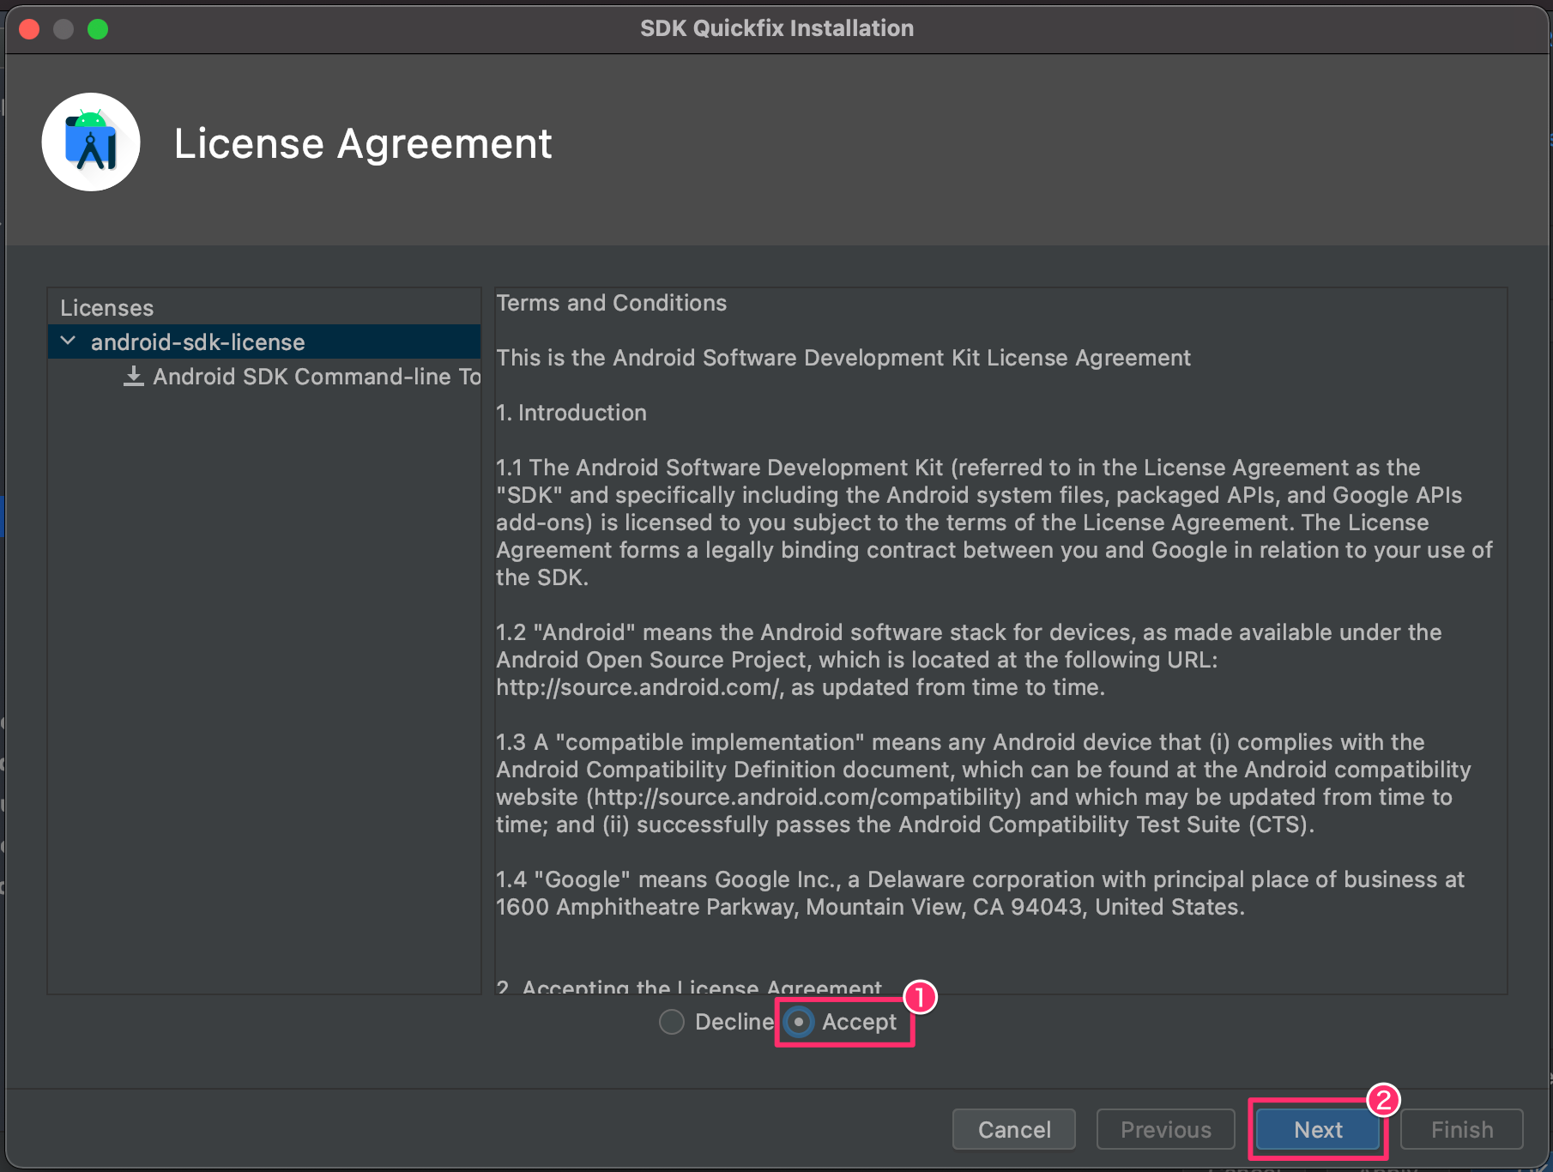1553x1172 pixels.
Task: Click the paragraph starting '1.4 "Google" means'
Action: coord(980,893)
